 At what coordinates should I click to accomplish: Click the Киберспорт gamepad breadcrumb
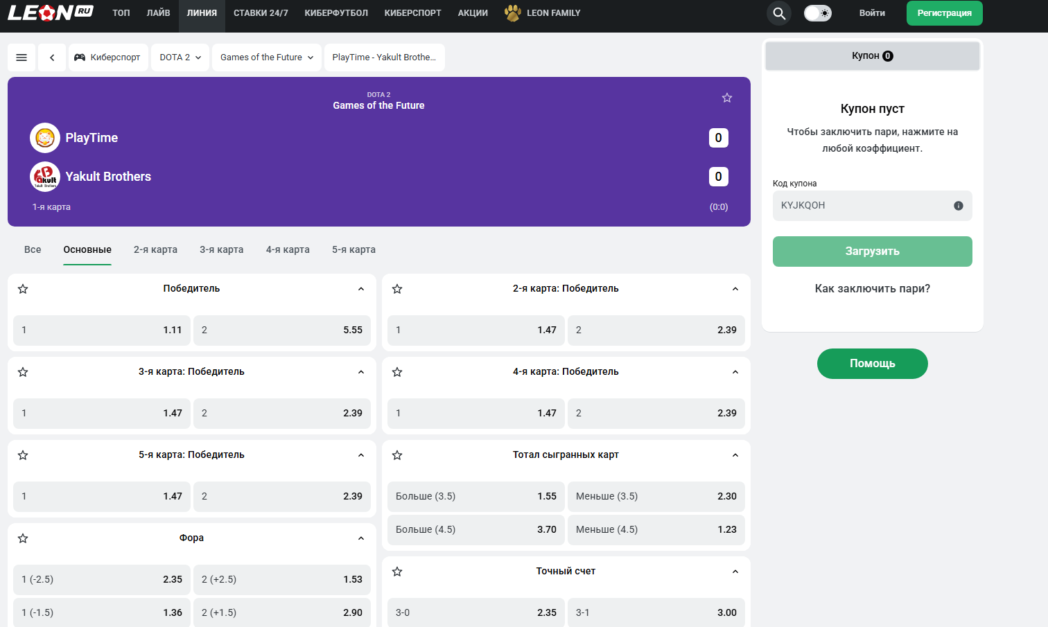(x=107, y=58)
